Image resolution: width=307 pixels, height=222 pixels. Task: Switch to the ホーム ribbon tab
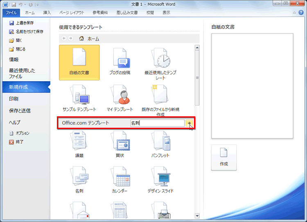(x=30, y=13)
